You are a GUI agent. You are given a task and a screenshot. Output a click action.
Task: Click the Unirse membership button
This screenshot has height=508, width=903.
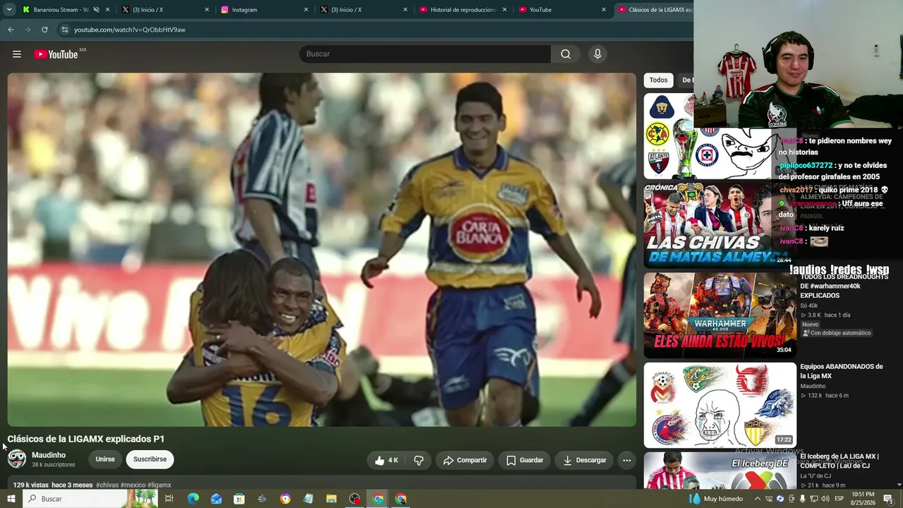click(105, 459)
